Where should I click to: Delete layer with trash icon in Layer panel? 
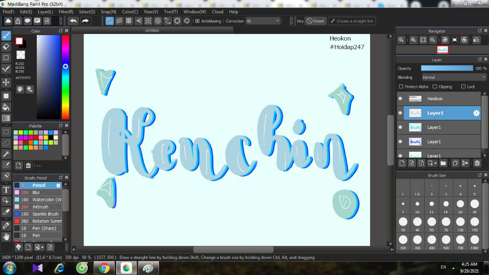(477, 163)
